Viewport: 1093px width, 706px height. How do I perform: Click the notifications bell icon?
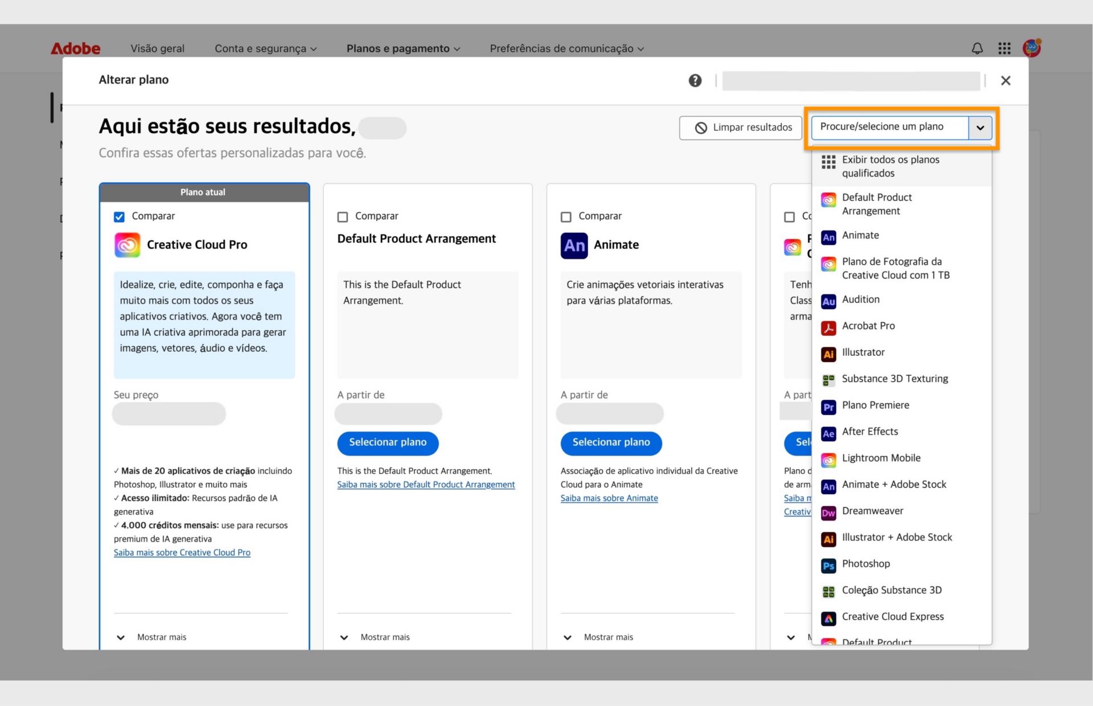point(977,48)
